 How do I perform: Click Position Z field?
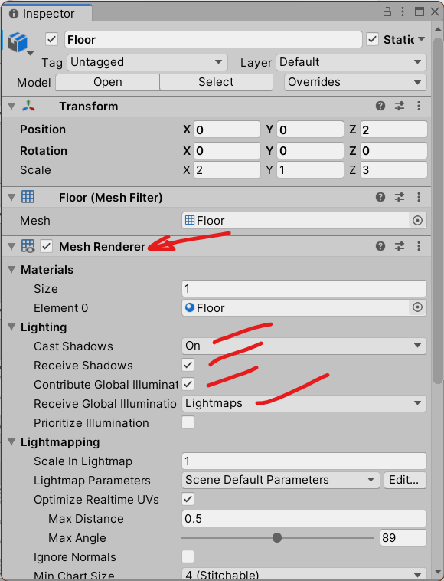click(393, 130)
